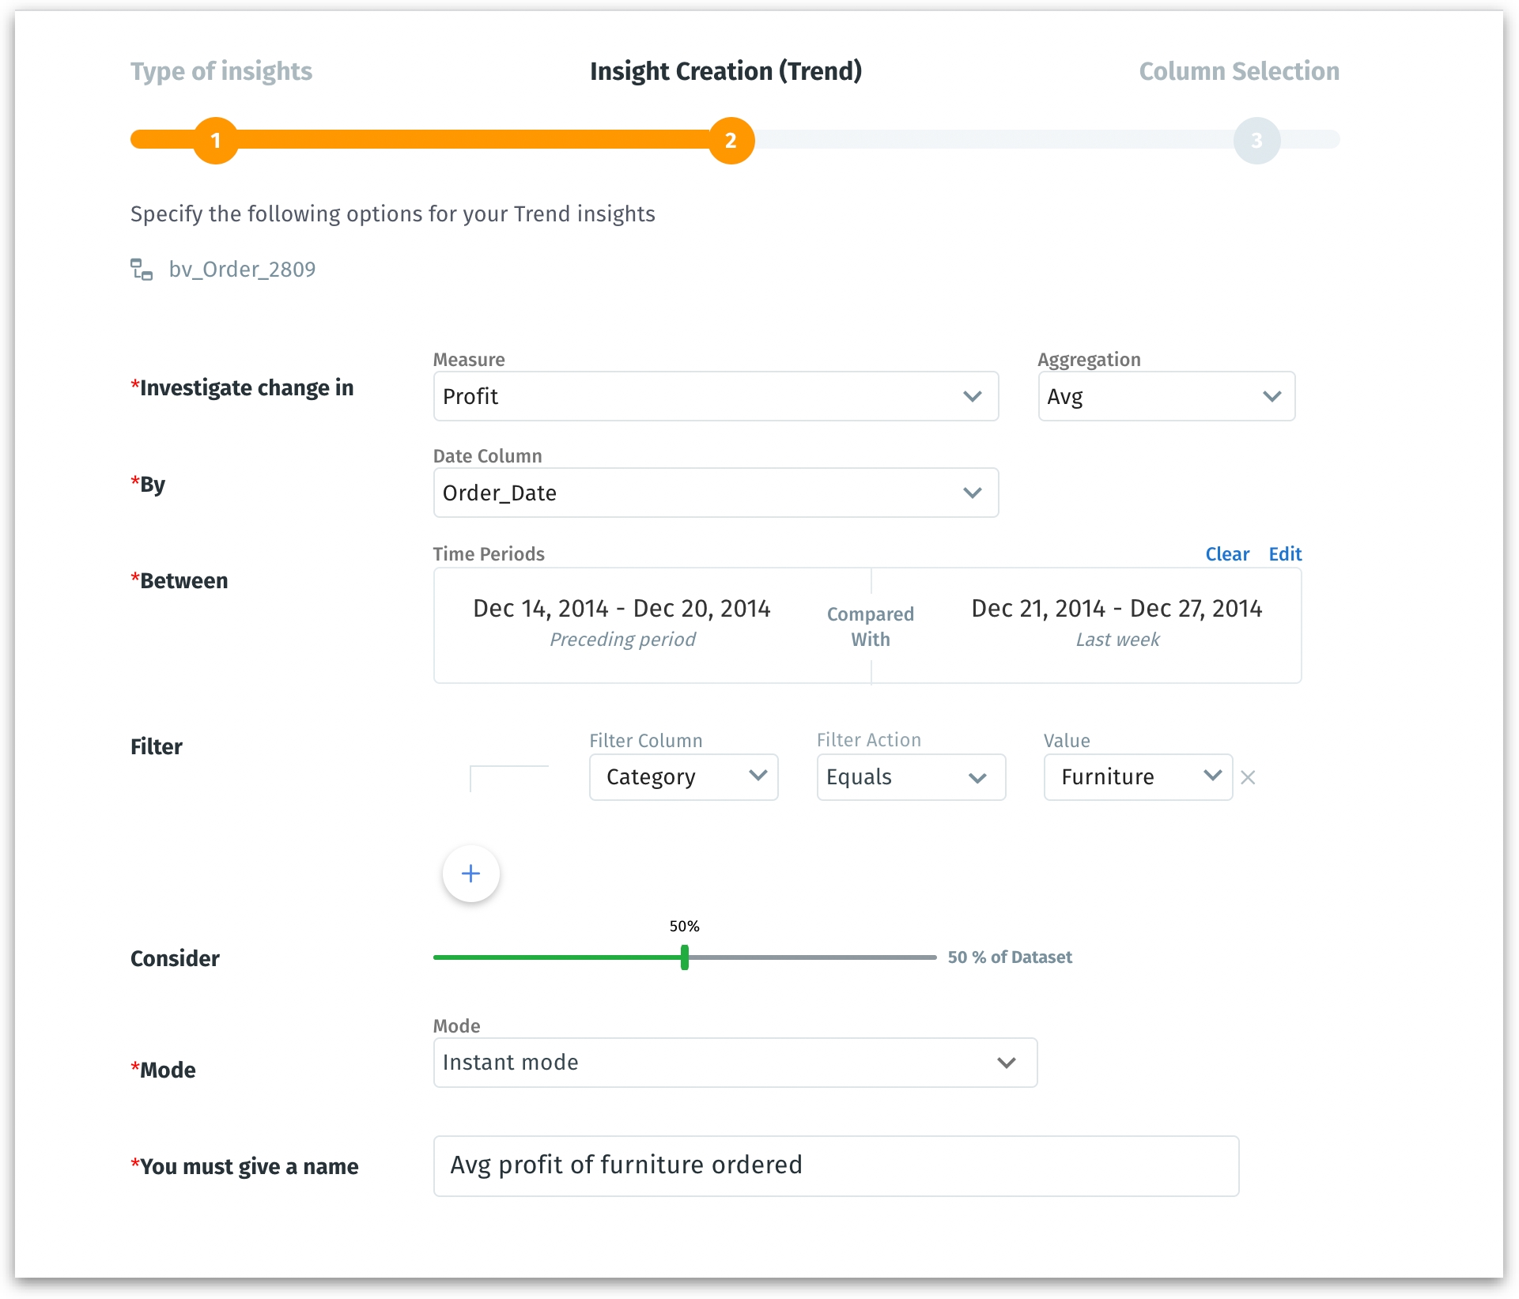Click the dataset icon beside bv_Order_2809
Image resolution: width=1519 pixels, height=1299 pixels.
pyautogui.click(x=142, y=270)
